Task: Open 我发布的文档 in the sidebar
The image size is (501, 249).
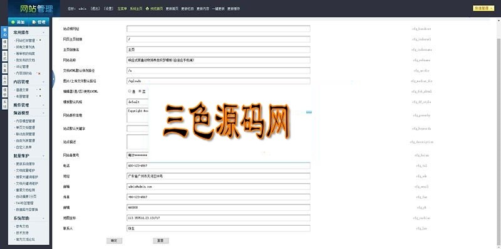Action: (x=25, y=60)
